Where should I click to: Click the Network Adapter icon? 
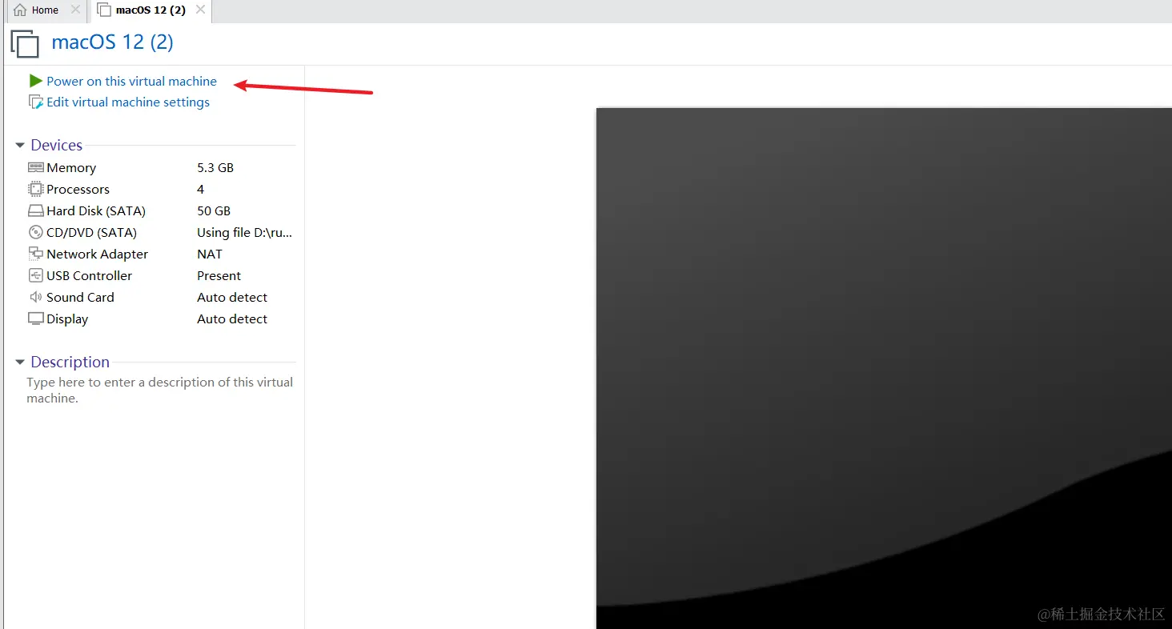point(35,254)
